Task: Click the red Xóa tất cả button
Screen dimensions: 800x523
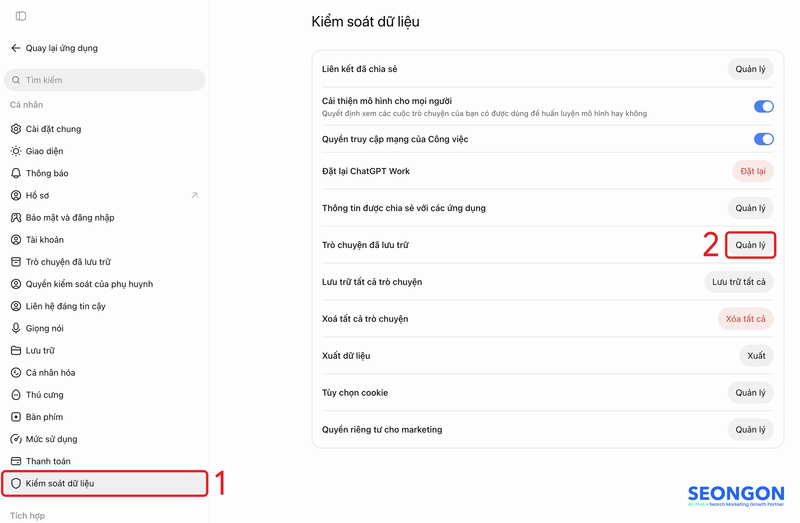Action: click(745, 319)
